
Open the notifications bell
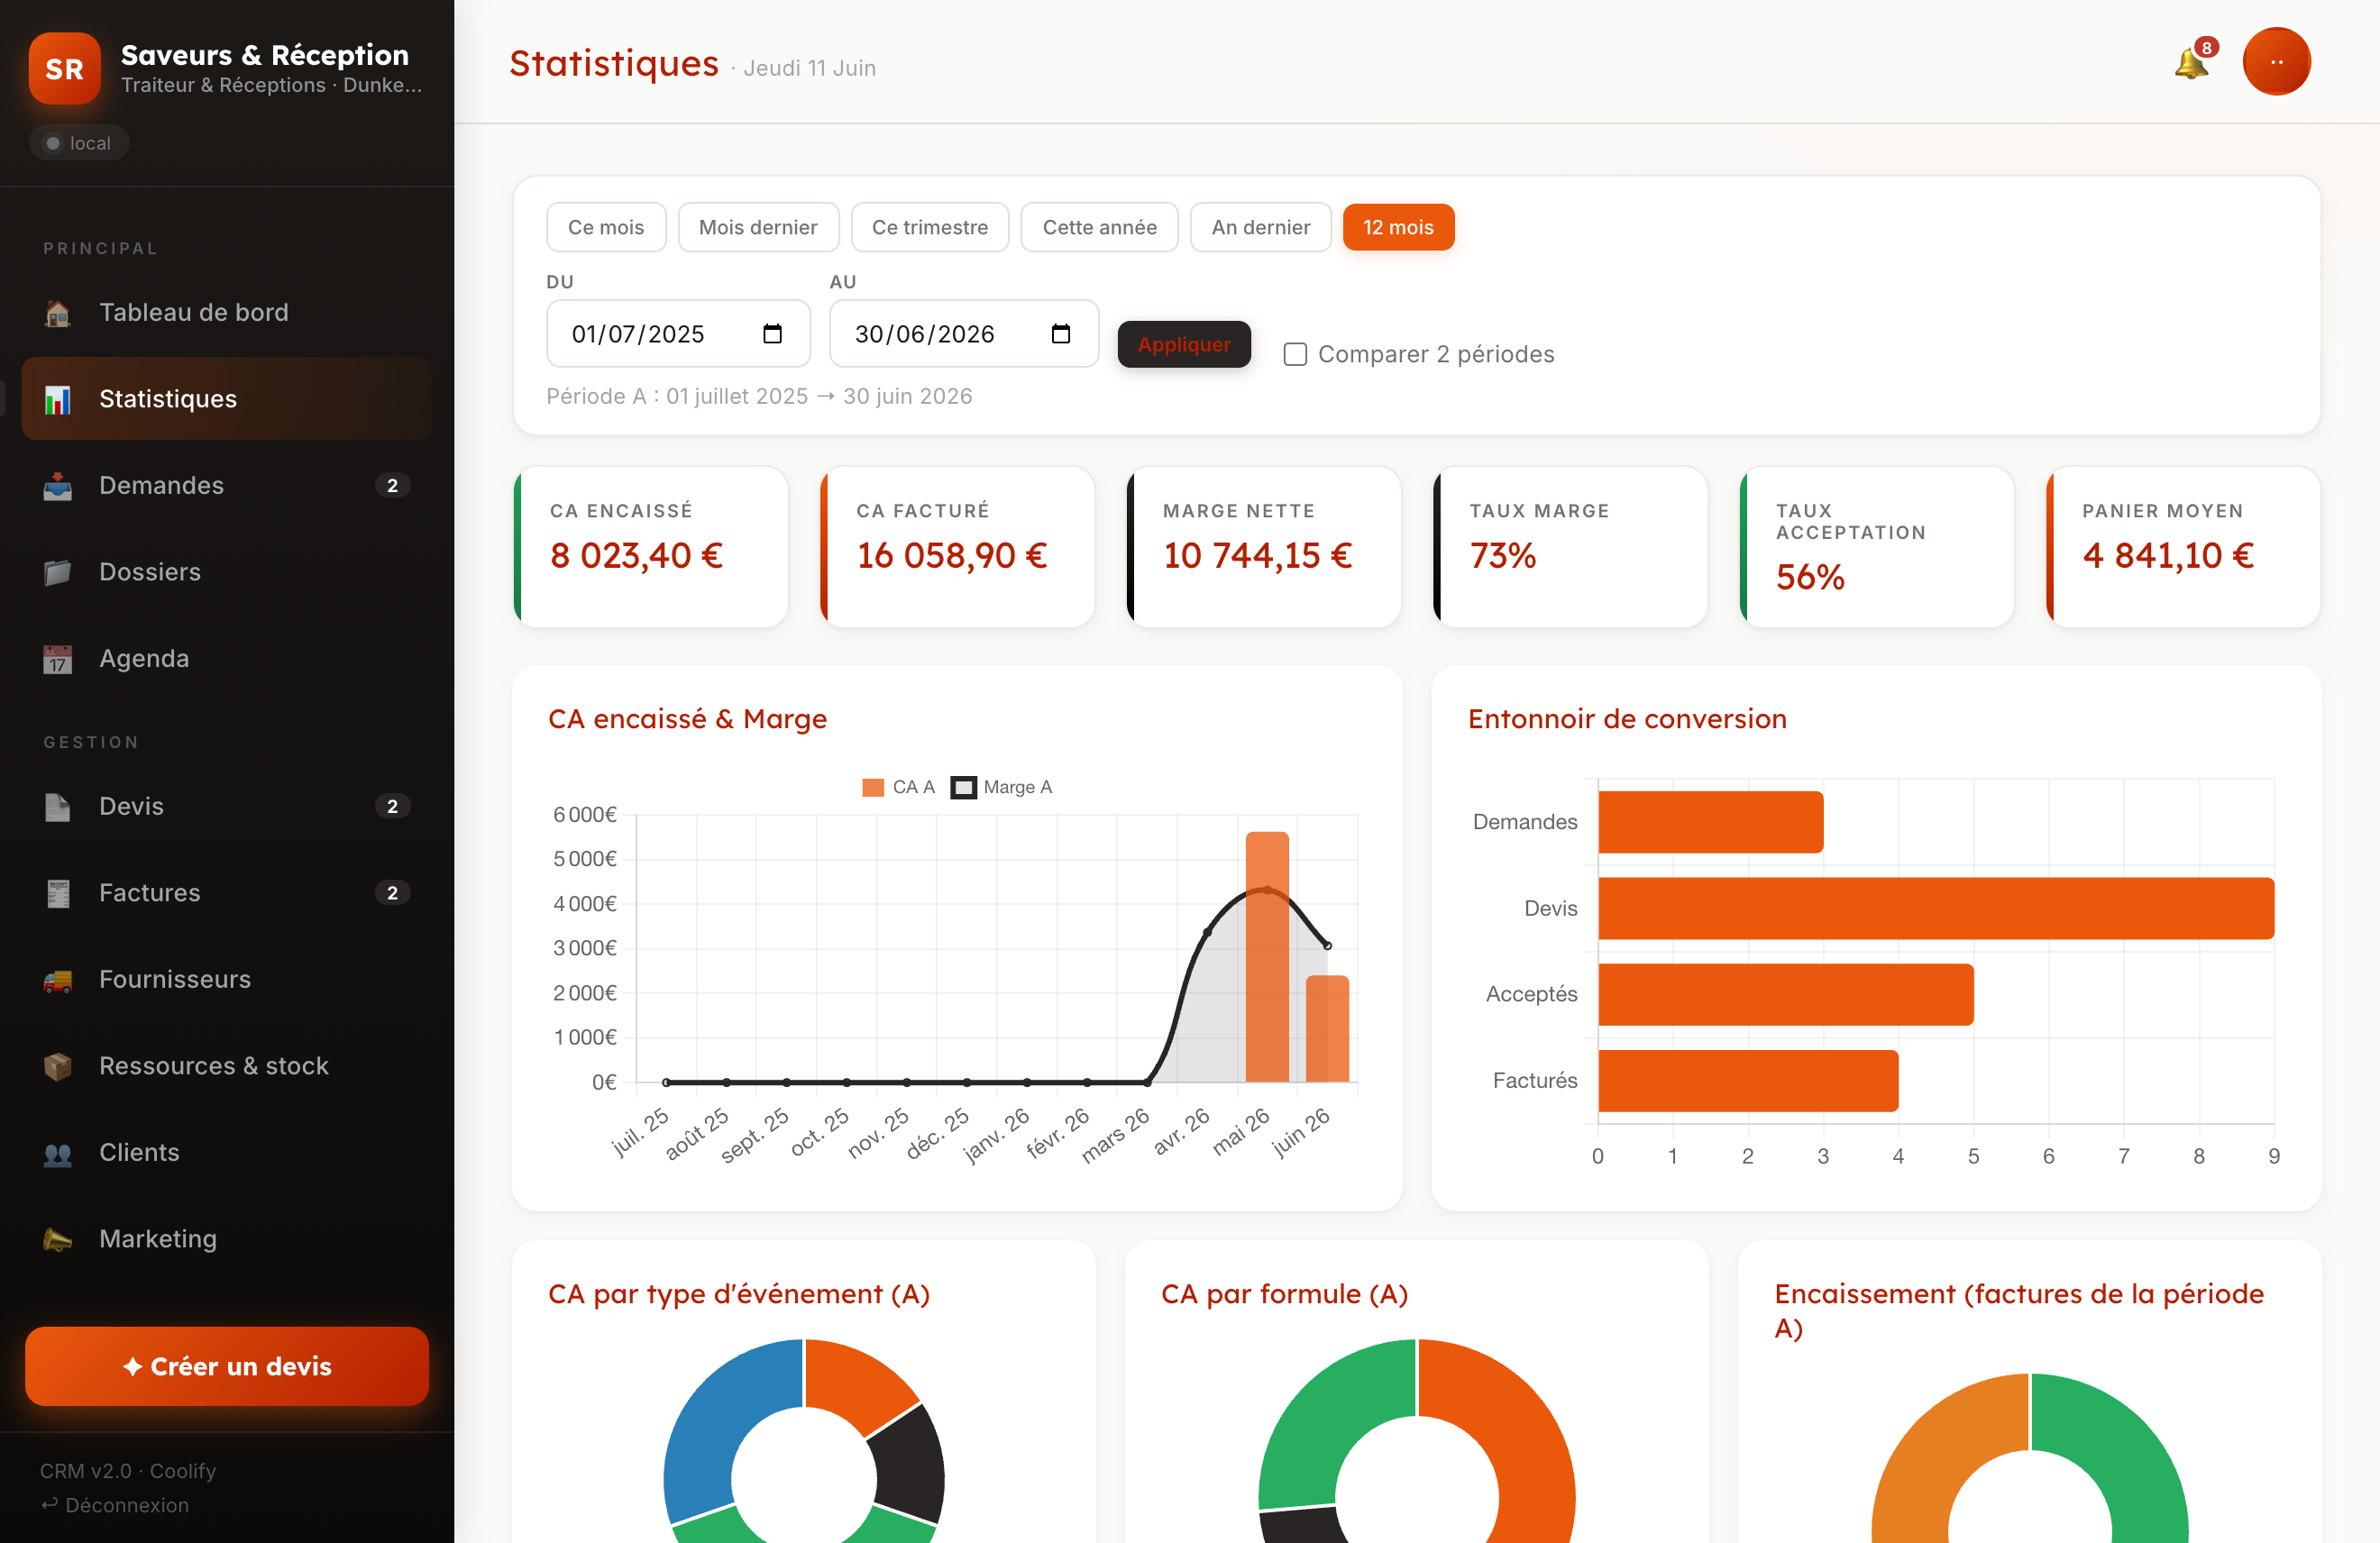tap(2190, 62)
